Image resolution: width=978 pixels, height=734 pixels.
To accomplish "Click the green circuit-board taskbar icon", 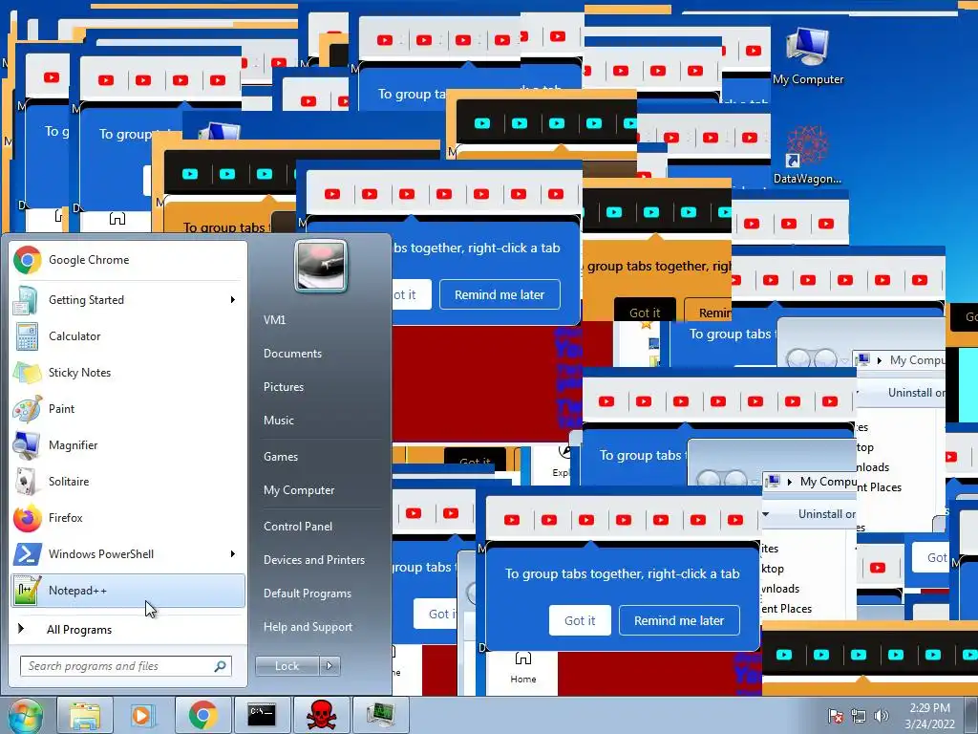I will coord(380,715).
